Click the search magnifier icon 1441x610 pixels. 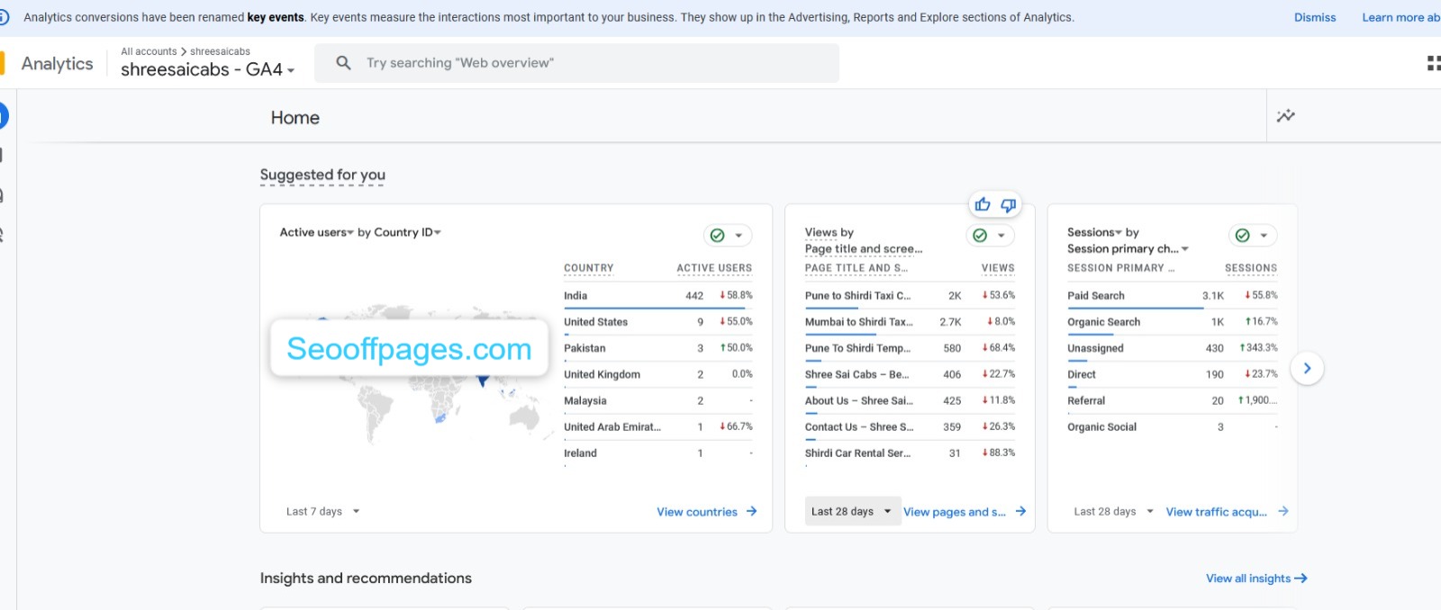coord(343,63)
